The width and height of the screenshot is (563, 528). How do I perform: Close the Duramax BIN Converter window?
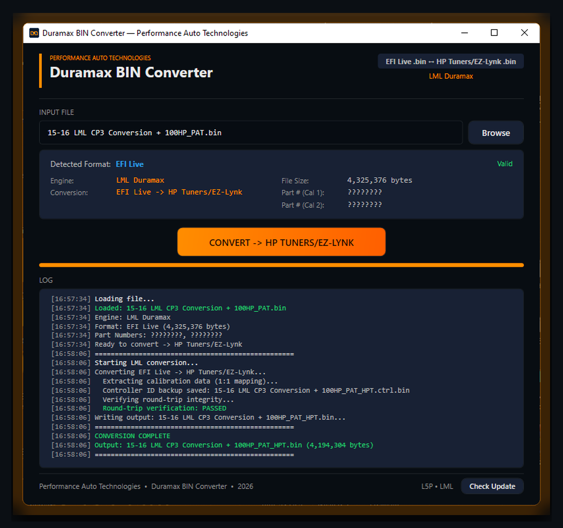[525, 33]
